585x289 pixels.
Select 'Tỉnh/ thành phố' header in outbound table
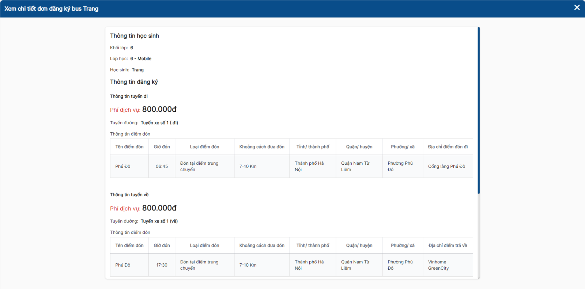(x=313, y=147)
